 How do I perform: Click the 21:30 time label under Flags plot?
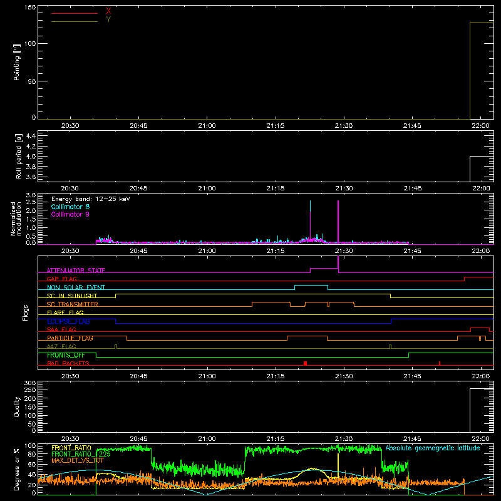(344, 376)
